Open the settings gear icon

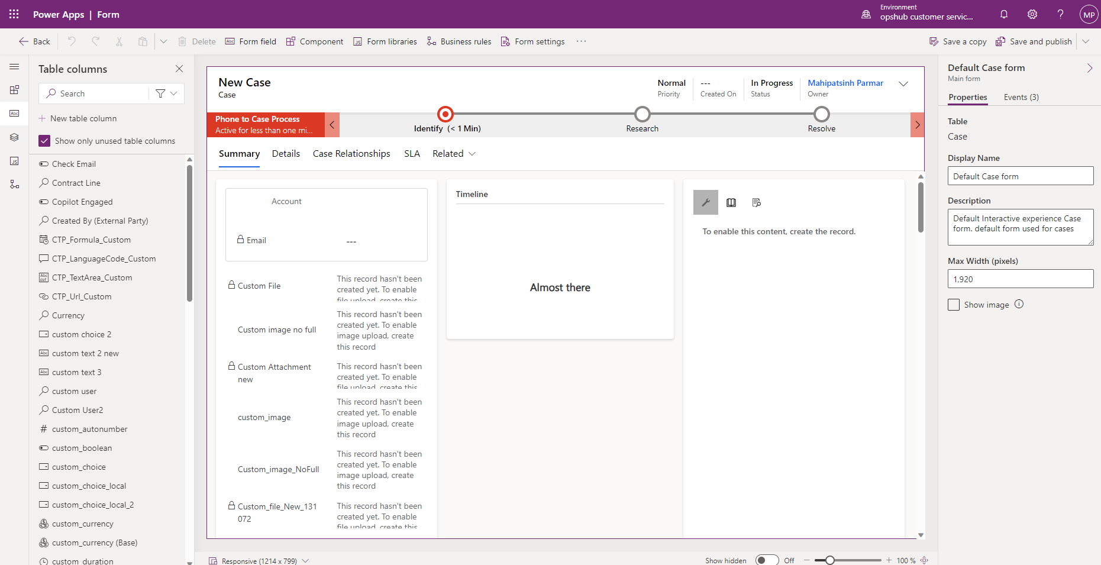[1032, 14]
